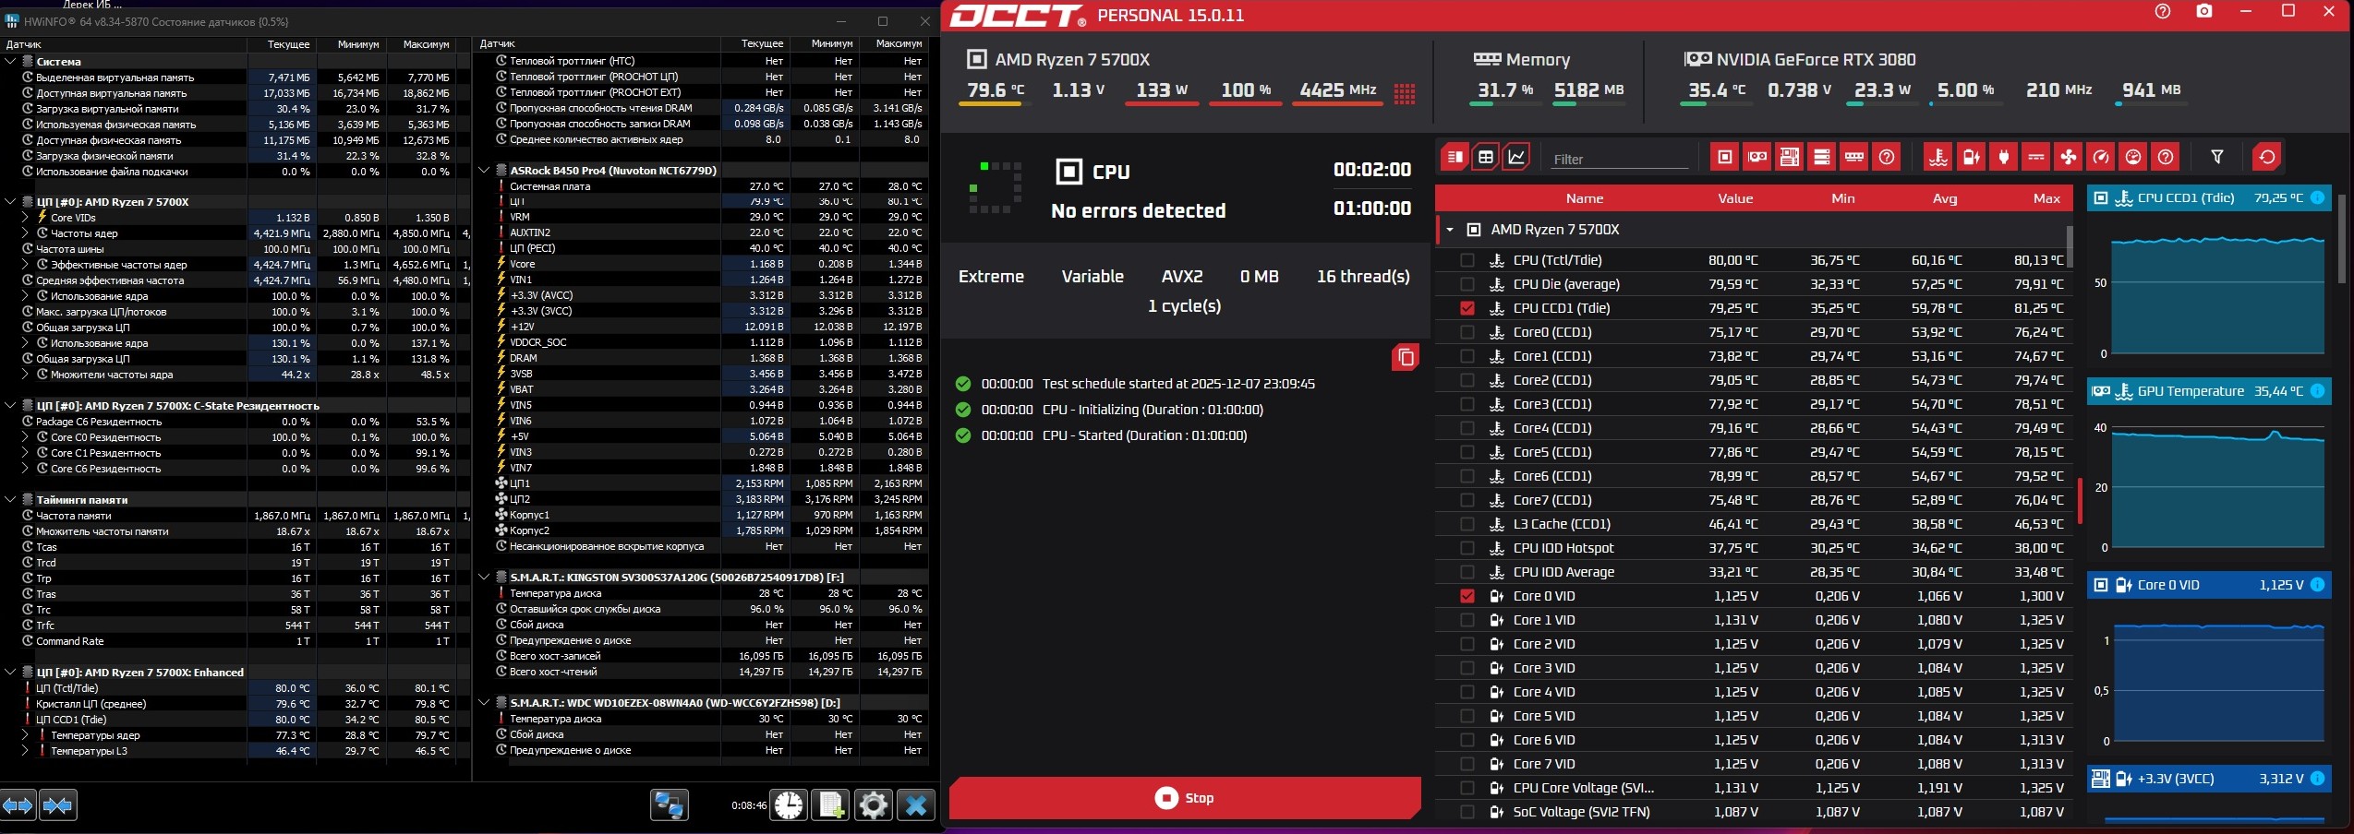Uncheck CPU CCD1 (Tdie) graph checkbox
The height and width of the screenshot is (834, 2354).
[1467, 308]
